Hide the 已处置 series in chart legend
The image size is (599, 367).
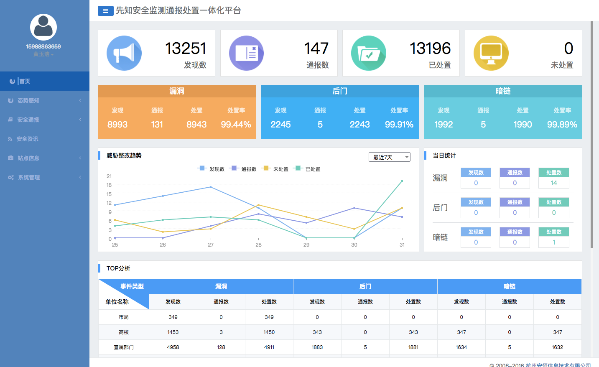[308, 169]
